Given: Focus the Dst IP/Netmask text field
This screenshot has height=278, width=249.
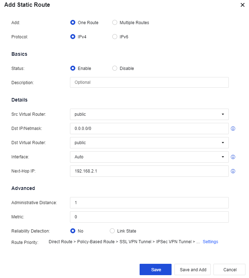Looking at the screenshot, I should coord(149,129).
